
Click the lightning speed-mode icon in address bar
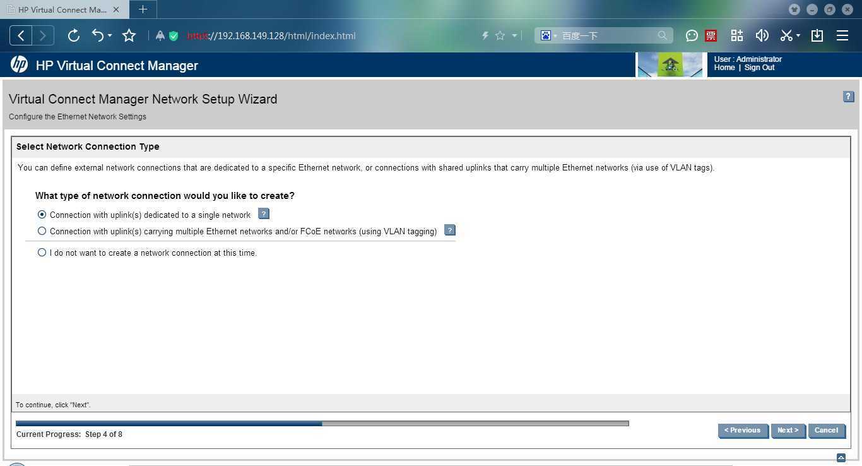(x=485, y=36)
